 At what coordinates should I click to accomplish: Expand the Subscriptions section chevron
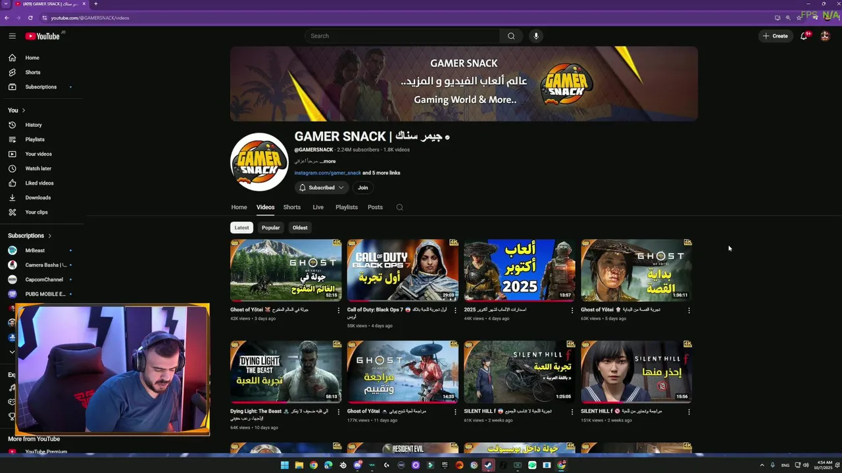49,236
